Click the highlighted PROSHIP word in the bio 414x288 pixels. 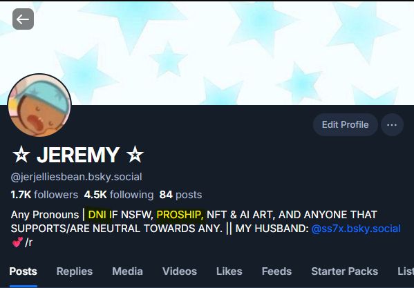180,215
